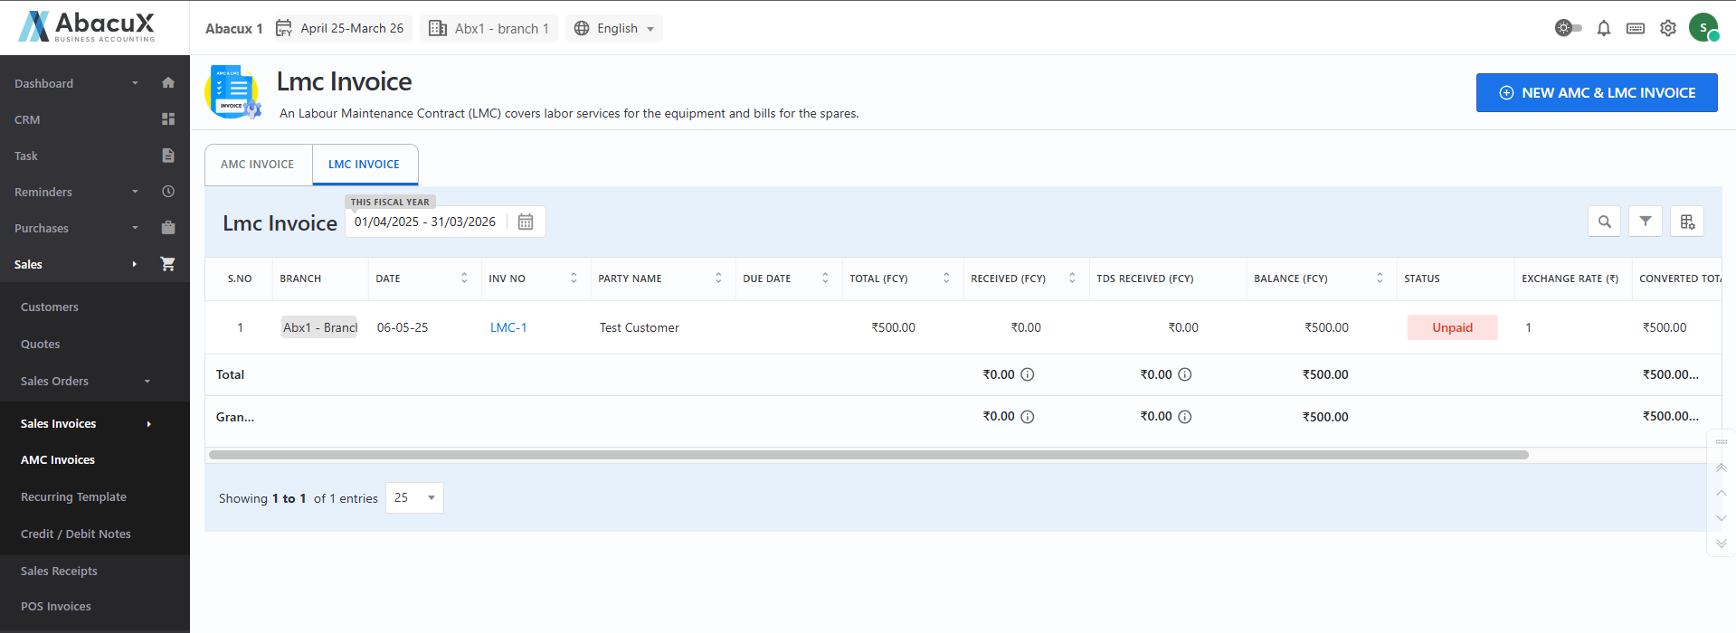The width and height of the screenshot is (1736, 633).
Task: Switch to the AMC Invoice tab
Action: click(258, 165)
